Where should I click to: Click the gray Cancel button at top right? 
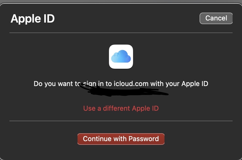pos(216,18)
